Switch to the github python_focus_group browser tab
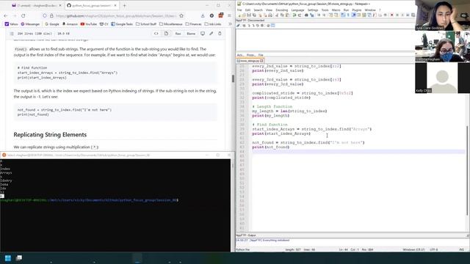 [92, 5]
